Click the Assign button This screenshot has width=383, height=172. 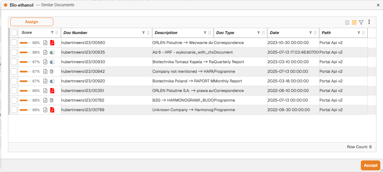point(32,22)
